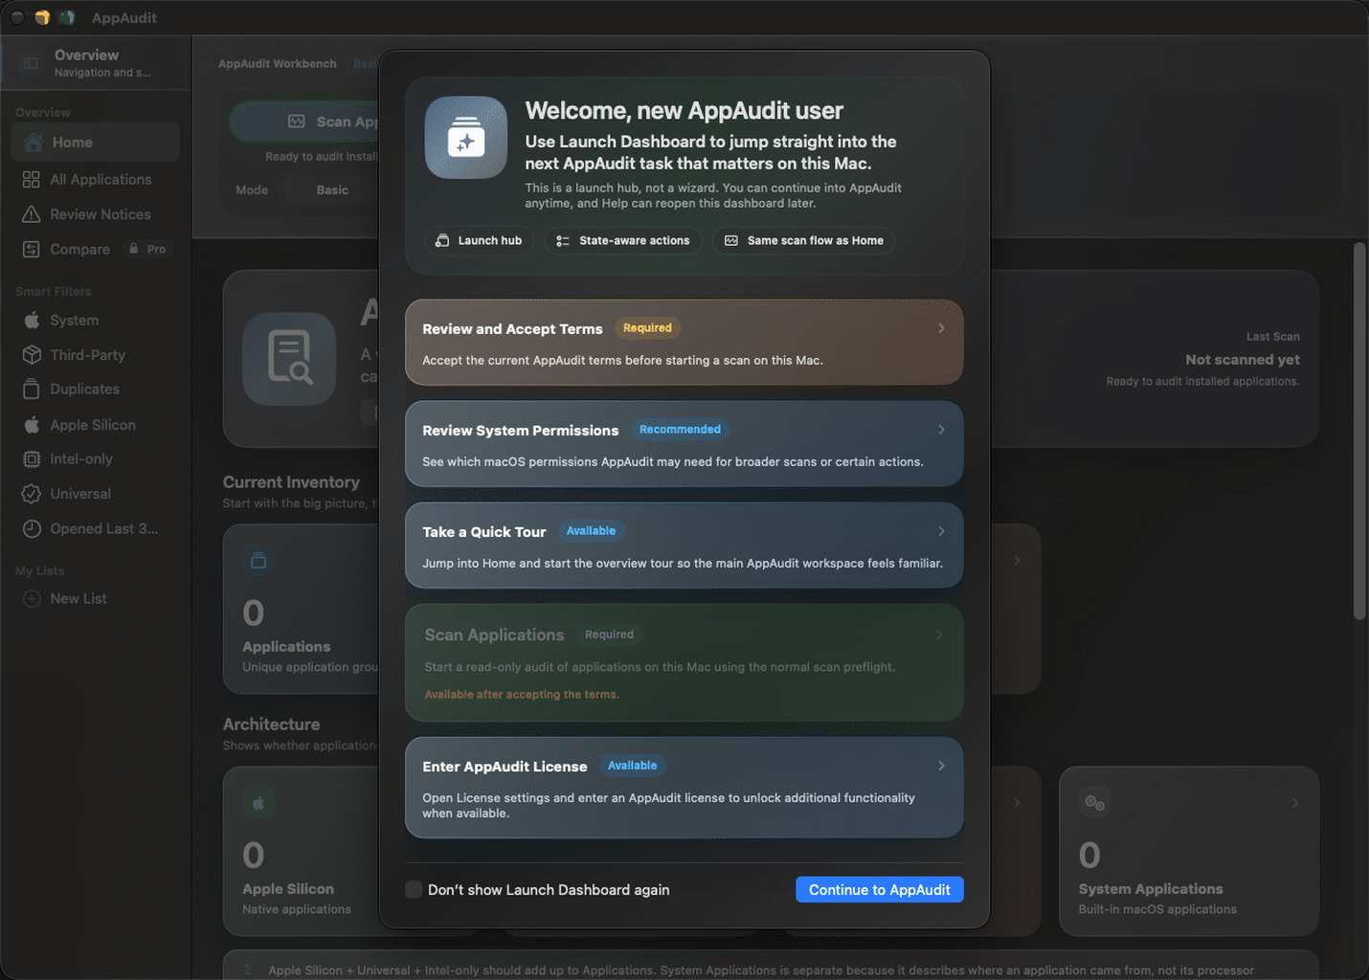Open the All Applications sidebar entry

click(x=95, y=180)
